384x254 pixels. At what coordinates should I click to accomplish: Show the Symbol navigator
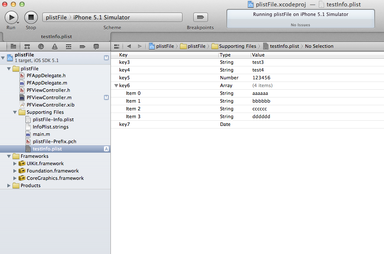pyautogui.click(x=27, y=46)
